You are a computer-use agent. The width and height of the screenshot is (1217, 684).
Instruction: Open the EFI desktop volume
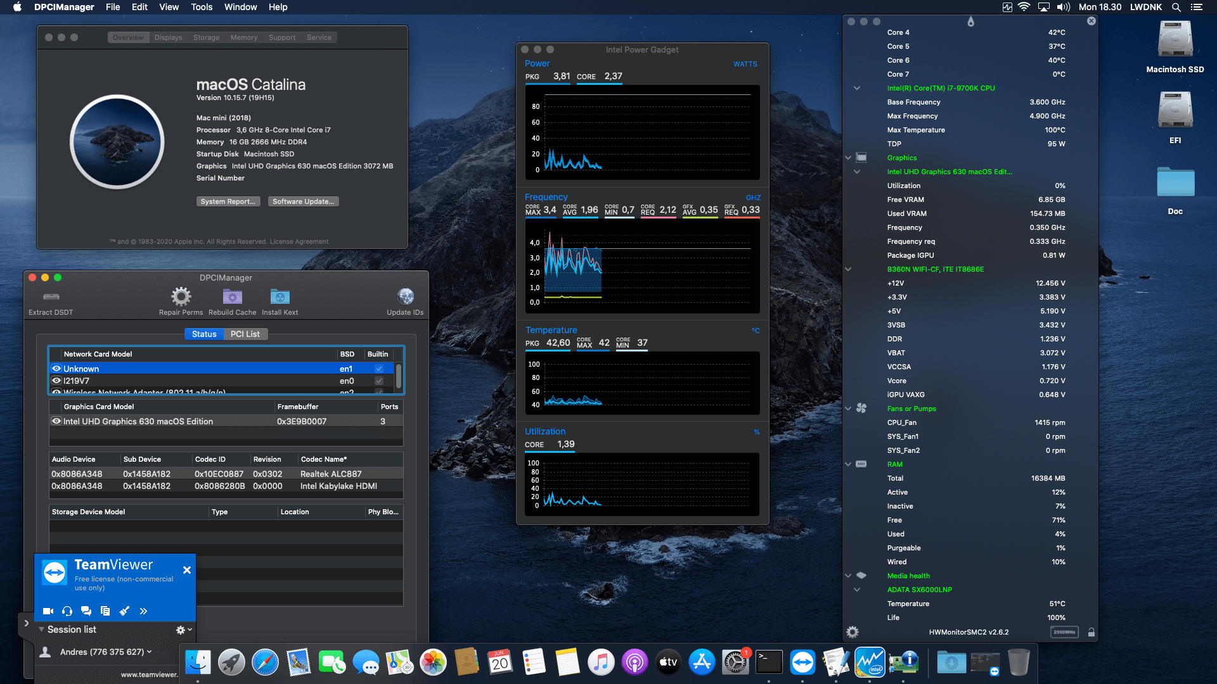(x=1175, y=110)
